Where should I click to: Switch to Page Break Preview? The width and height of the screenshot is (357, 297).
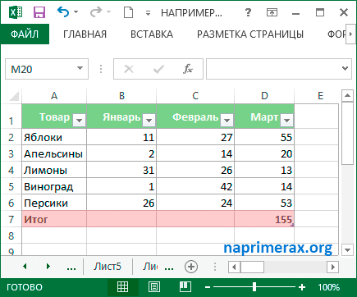coord(185,286)
